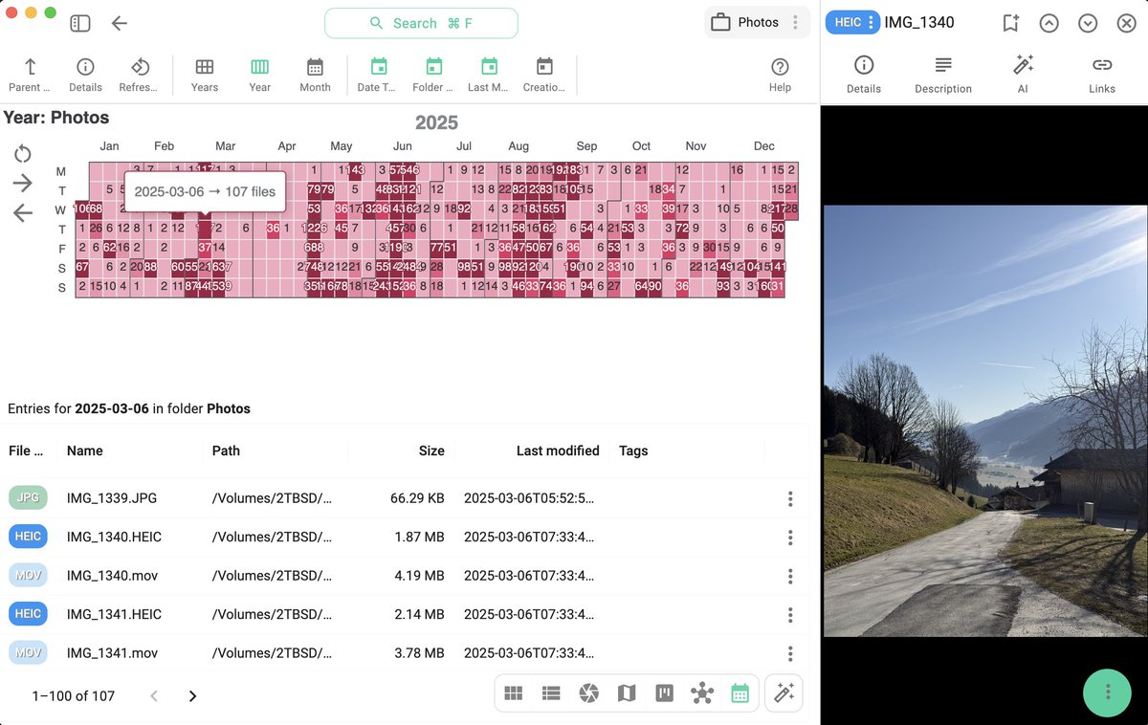Viewport: 1148px width, 725px height.
Task: Go to the Parent folder
Action: click(x=31, y=76)
